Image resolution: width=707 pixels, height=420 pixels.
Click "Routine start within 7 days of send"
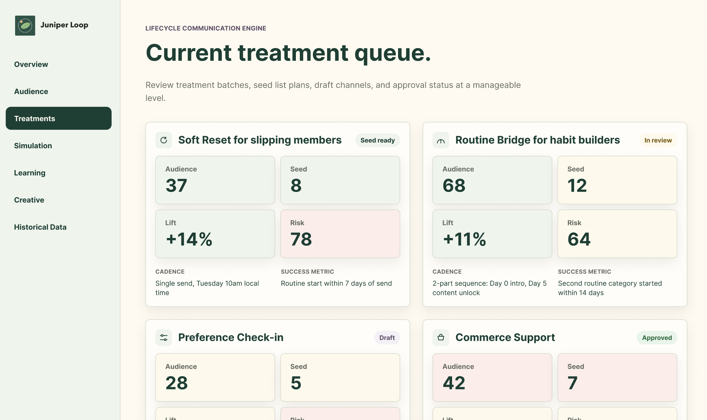point(336,283)
